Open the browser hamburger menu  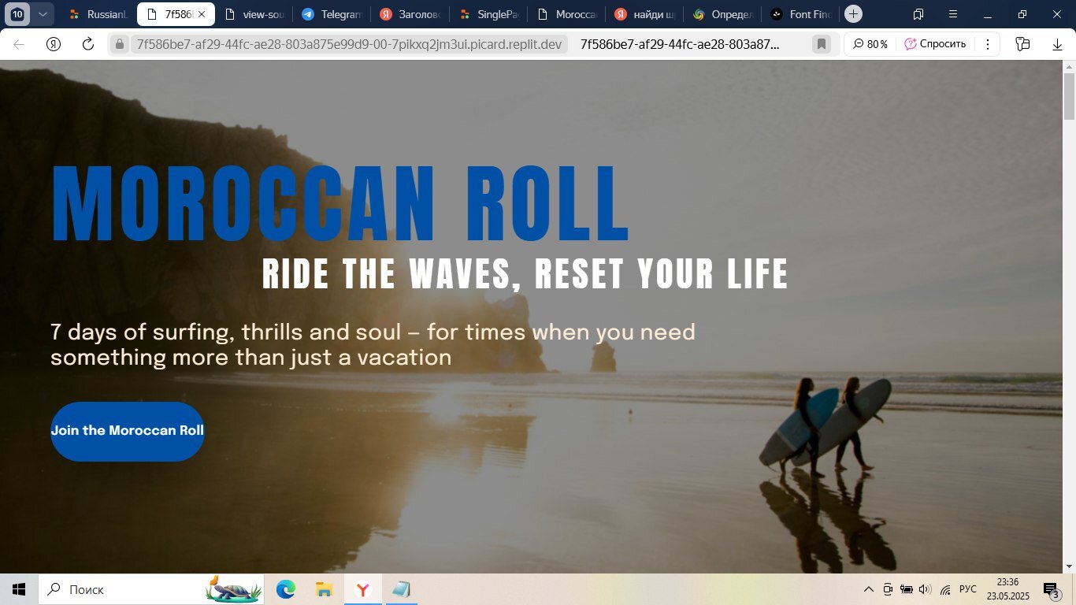953,14
